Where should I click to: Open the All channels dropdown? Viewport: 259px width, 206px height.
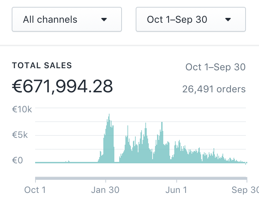pos(66,19)
